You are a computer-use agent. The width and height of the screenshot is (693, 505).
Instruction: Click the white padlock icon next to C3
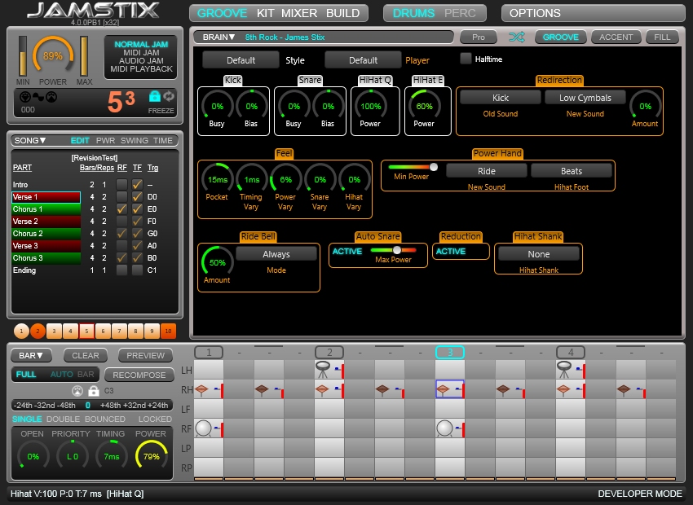click(93, 390)
